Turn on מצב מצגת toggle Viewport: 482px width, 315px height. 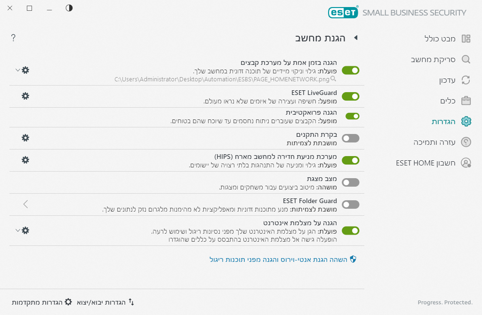(350, 182)
